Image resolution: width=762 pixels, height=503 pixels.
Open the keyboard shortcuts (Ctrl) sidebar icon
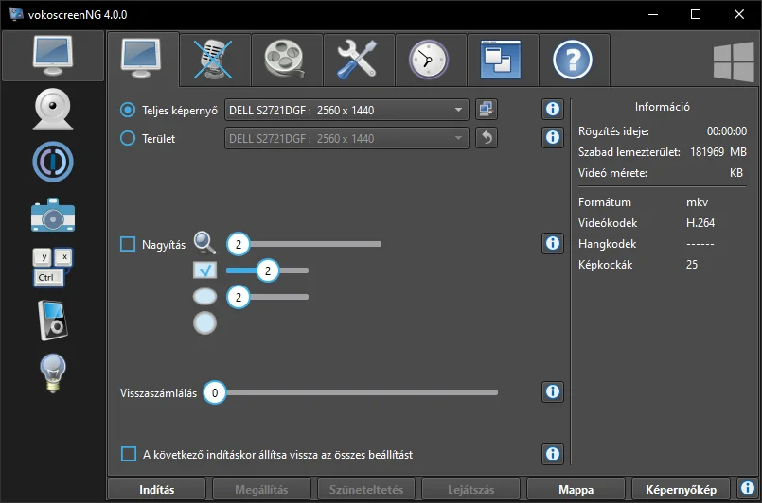click(52, 267)
